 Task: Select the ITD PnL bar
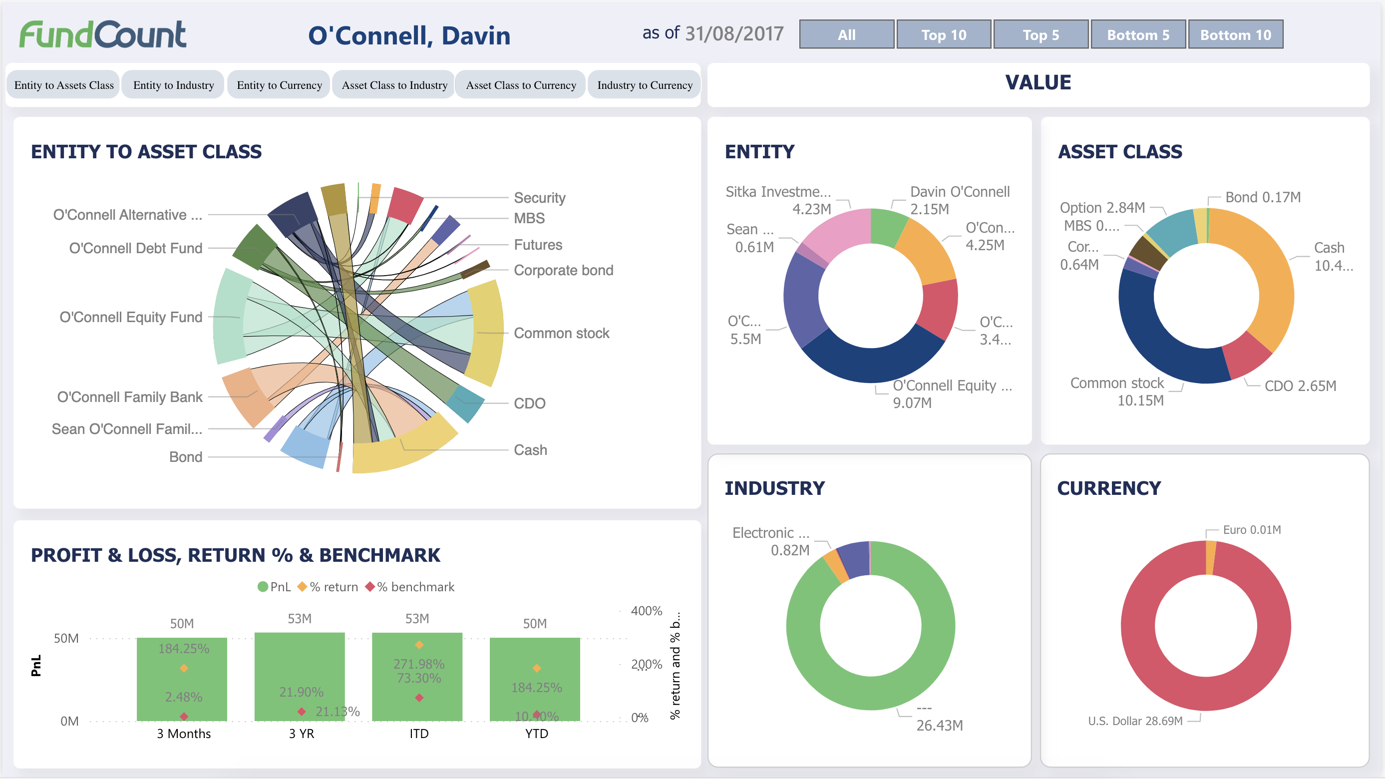tap(417, 676)
